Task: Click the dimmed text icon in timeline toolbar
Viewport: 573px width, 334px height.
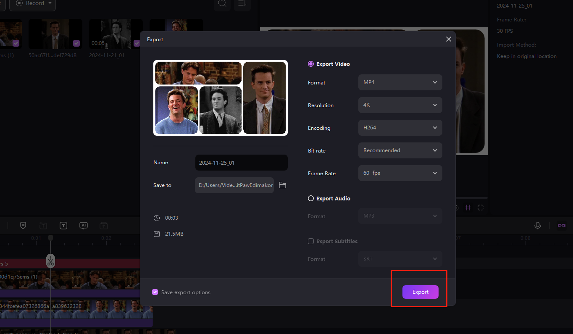Action: tap(43, 226)
